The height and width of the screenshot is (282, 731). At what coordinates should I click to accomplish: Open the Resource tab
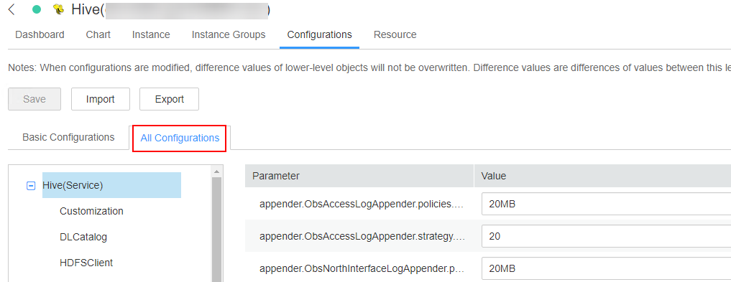pyautogui.click(x=395, y=34)
